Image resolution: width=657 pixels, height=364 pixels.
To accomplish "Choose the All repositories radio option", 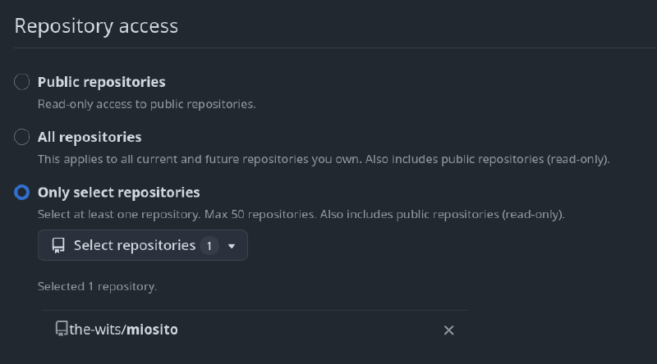I will 22,137.
